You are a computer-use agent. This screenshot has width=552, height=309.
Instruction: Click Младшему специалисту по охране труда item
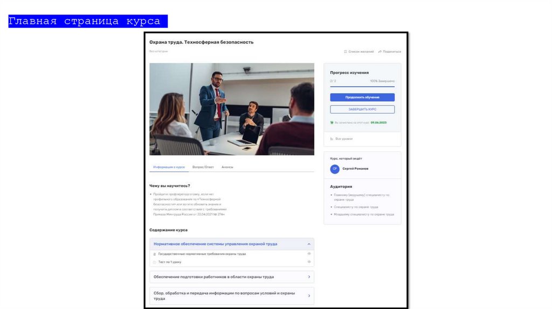[x=364, y=214]
